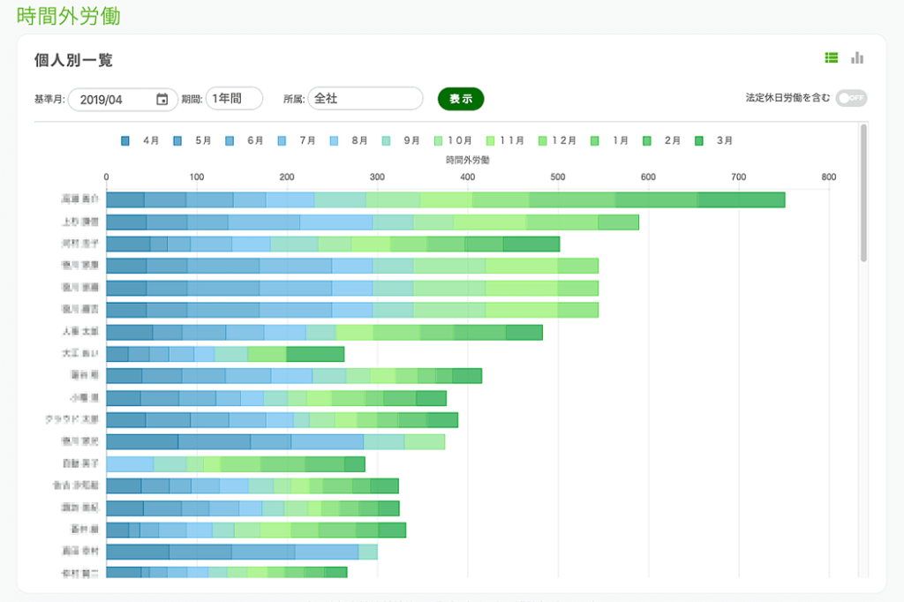The width and height of the screenshot is (904, 602).
Task: Click the 10月 legend marker
Action: 438,141
